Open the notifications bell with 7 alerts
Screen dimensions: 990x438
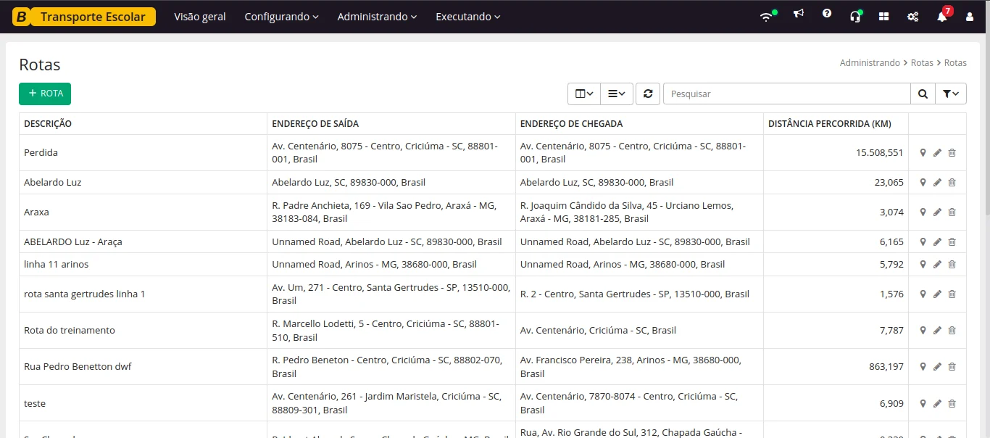pos(943,15)
